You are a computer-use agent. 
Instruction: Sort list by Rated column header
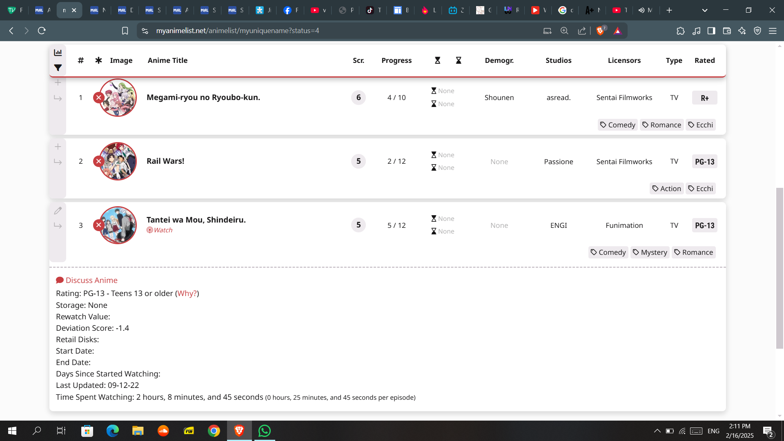point(705,60)
